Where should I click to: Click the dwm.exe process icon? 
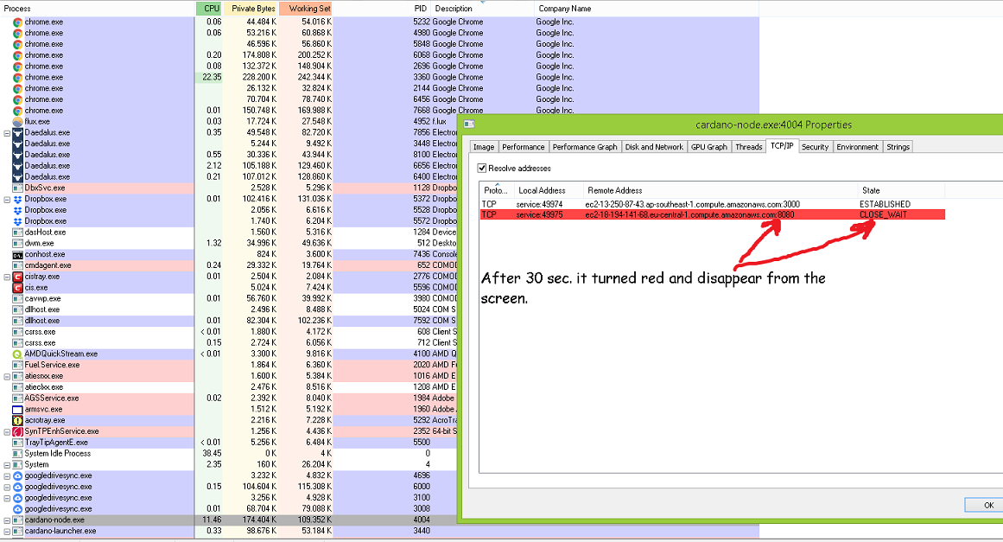coord(18,243)
